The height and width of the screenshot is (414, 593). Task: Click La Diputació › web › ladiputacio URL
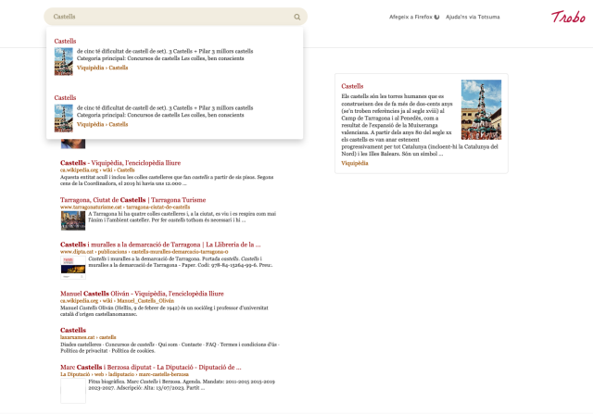pos(124,374)
